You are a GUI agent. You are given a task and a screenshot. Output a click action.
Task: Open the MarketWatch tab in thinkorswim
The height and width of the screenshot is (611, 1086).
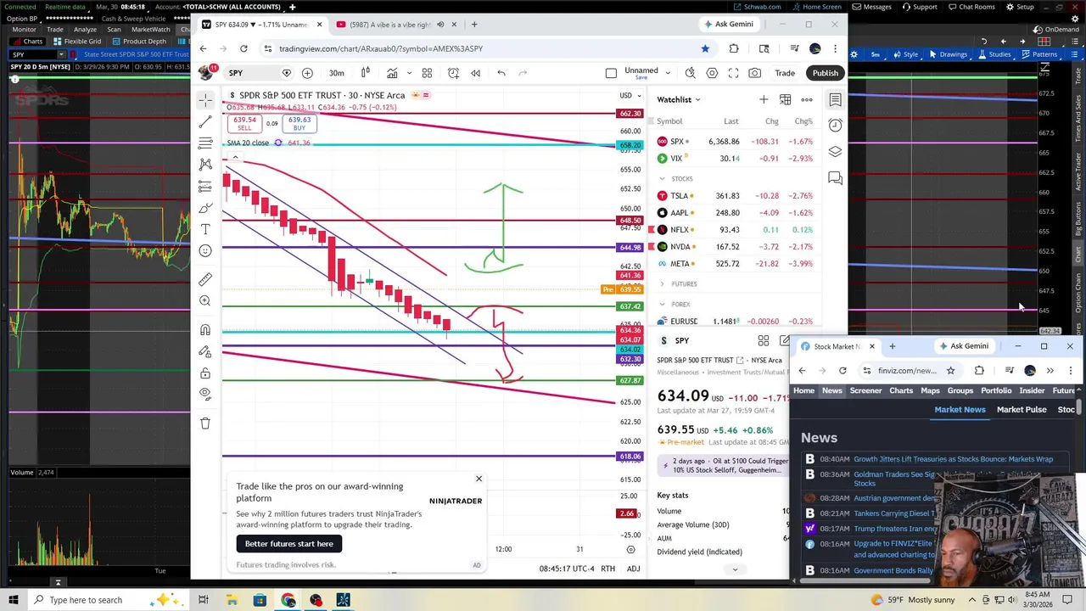point(150,29)
